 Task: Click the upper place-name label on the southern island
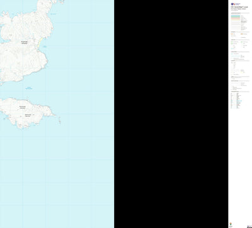23,107
